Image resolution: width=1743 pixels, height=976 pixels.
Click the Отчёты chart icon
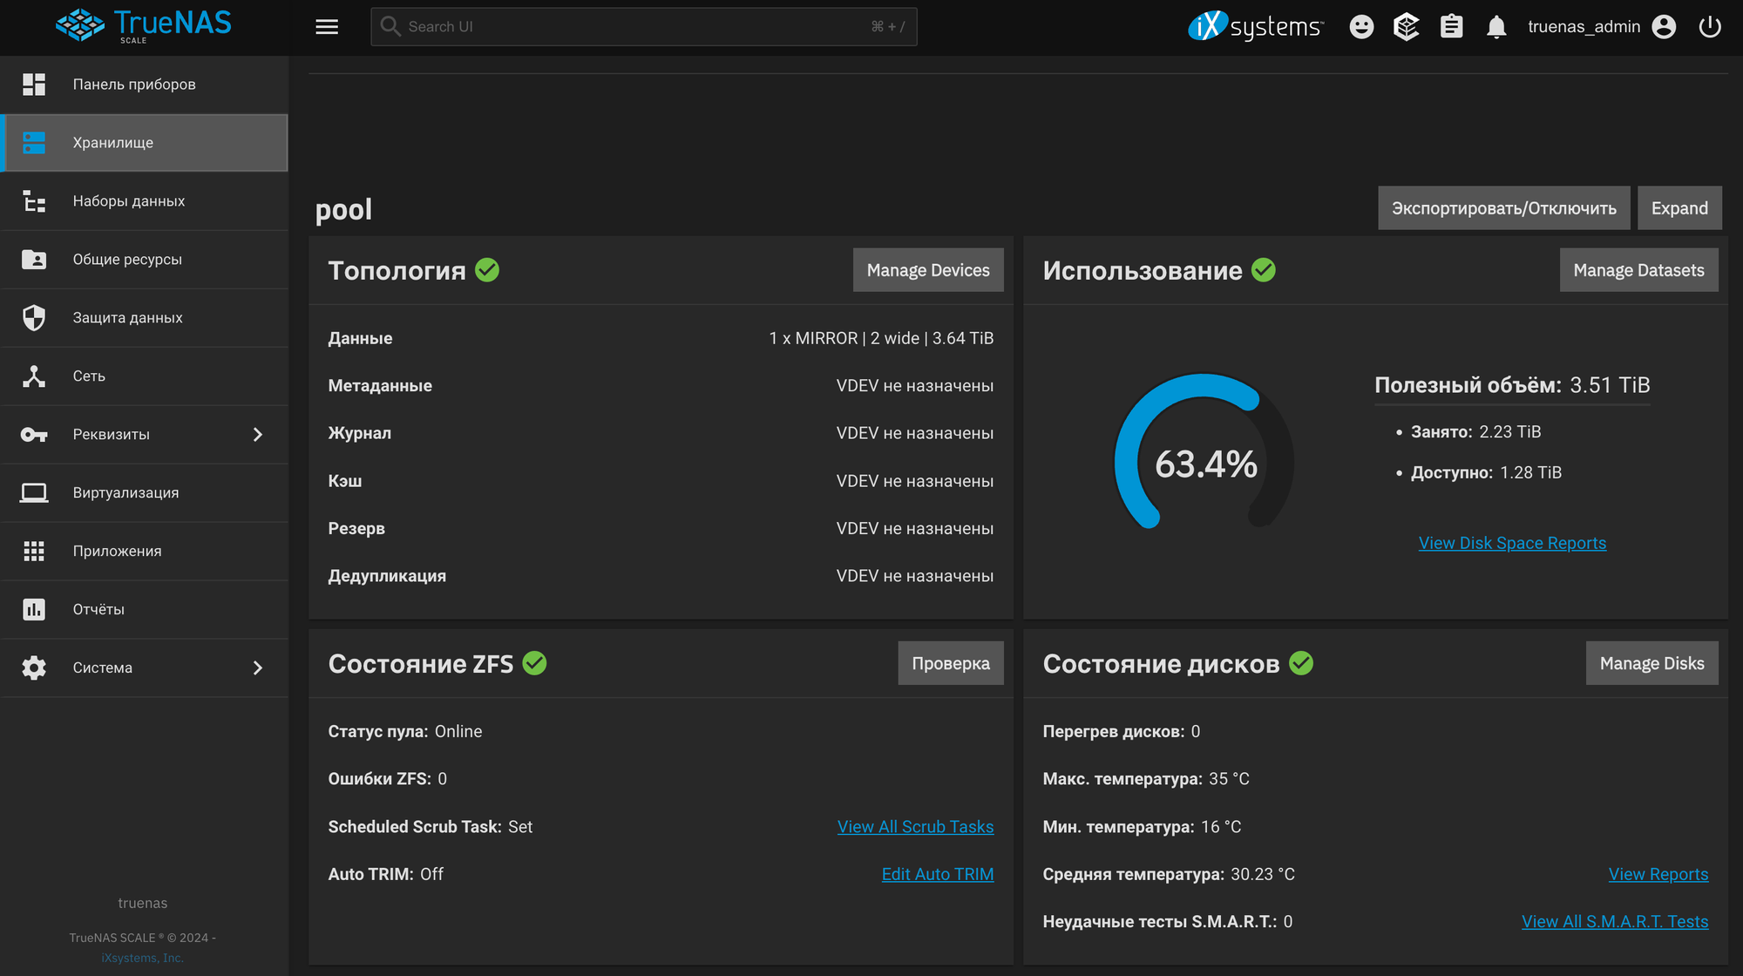point(34,610)
